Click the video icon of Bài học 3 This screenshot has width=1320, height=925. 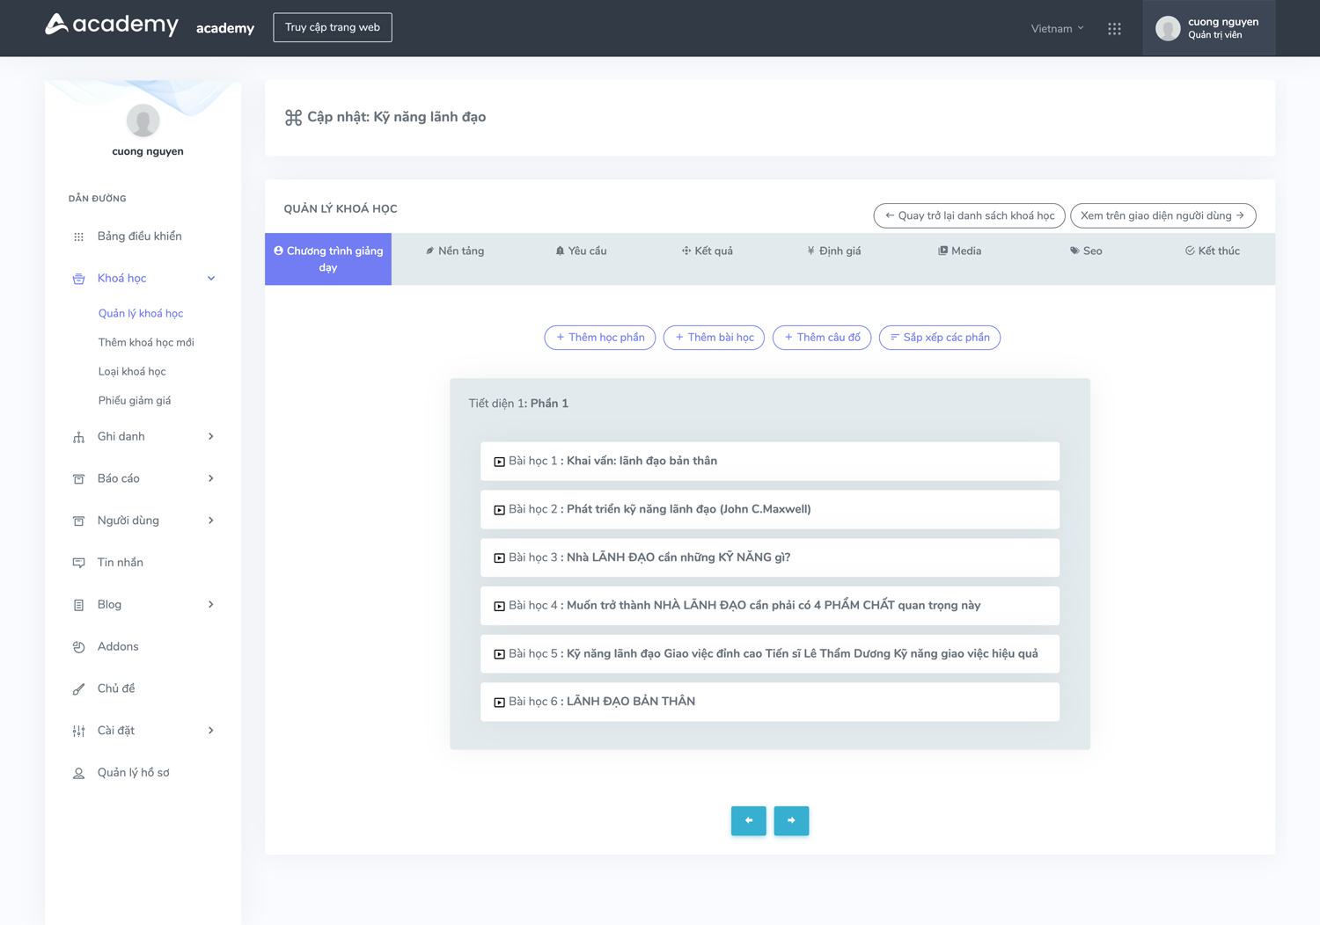coord(499,557)
